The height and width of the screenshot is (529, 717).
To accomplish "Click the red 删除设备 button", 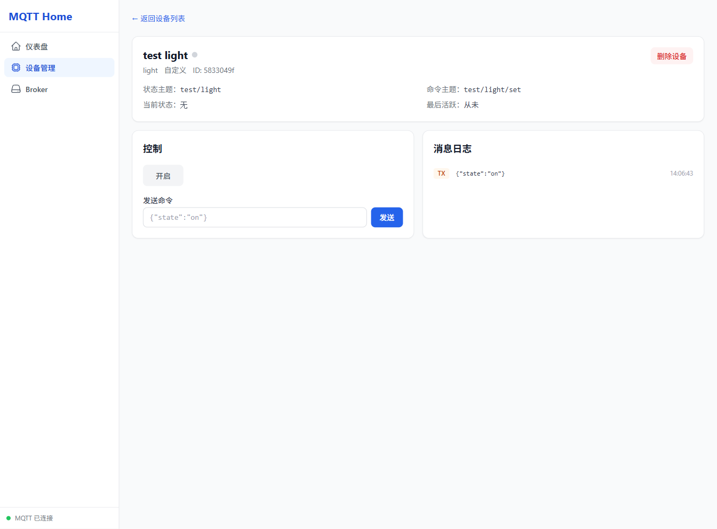I will point(671,56).
